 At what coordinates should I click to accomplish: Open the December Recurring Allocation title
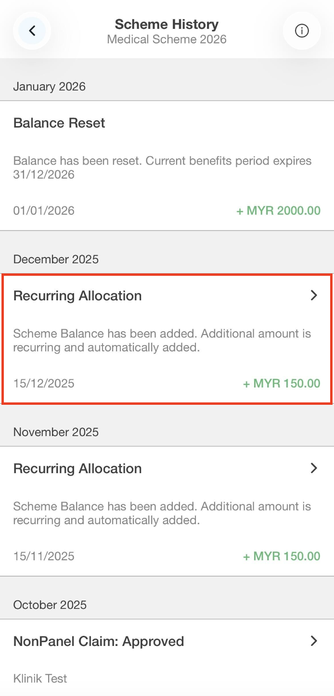(x=77, y=296)
